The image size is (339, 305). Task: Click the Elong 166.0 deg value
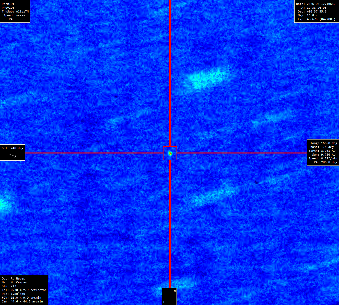(323, 143)
